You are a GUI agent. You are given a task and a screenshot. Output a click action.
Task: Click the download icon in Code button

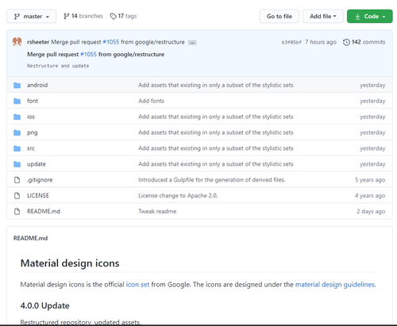pyautogui.click(x=357, y=17)
